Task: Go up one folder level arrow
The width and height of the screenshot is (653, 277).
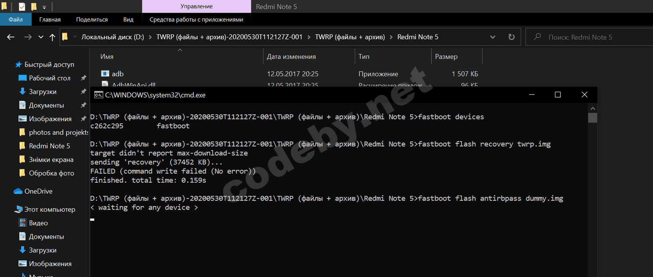Action: click(x=52, y=37)
